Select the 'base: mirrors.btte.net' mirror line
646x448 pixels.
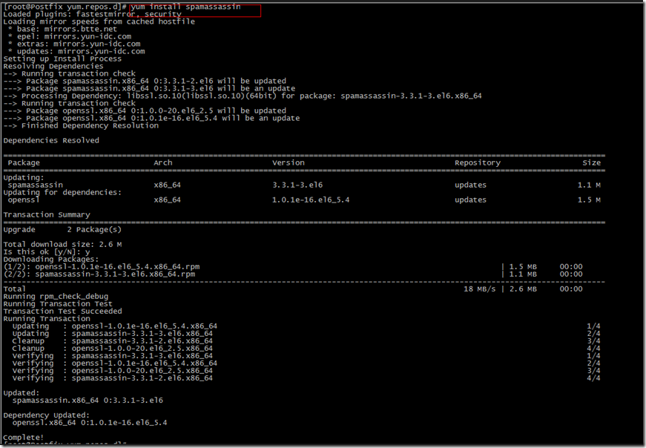pyautogui.click(x=62, y=29)
